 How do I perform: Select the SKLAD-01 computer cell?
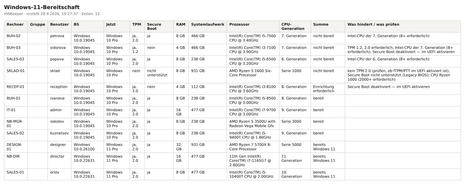(16, 75)
